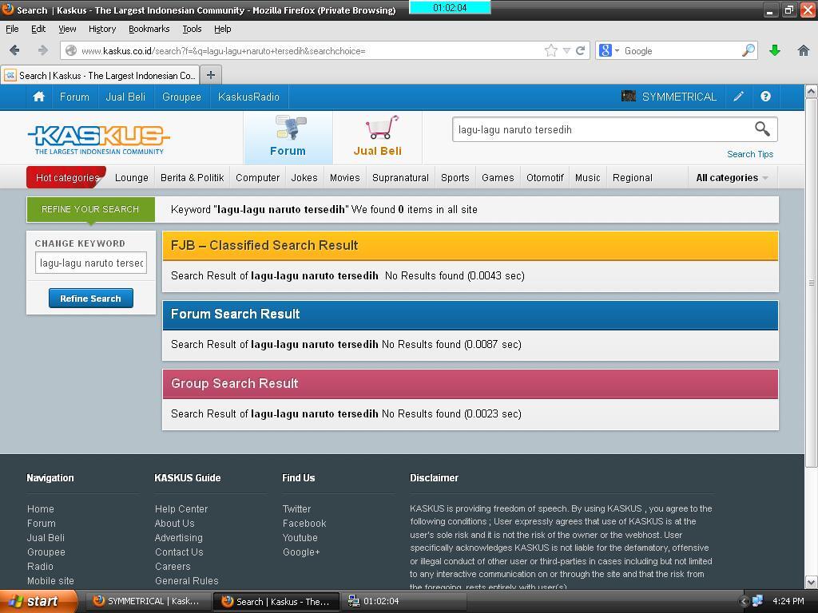The image size is (818, 613).
Task: Click the Refine Search button
Action: click(x=91, y=299)
